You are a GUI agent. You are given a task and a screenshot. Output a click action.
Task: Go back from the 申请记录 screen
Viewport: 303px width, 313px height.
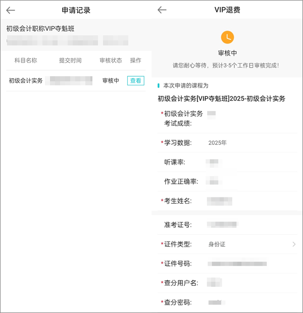pos(11,10)
